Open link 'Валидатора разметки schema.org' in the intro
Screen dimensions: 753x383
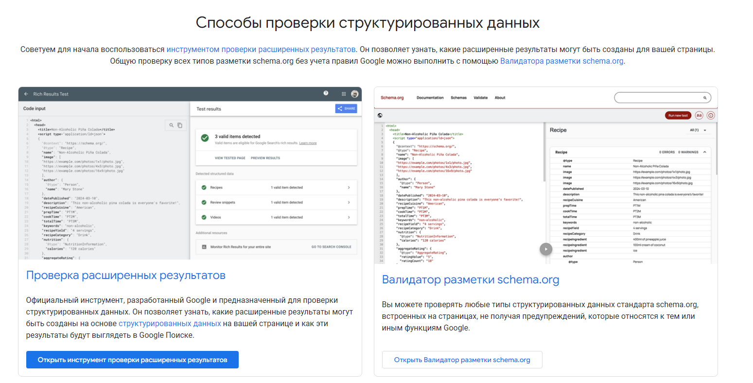coord(561,61)
